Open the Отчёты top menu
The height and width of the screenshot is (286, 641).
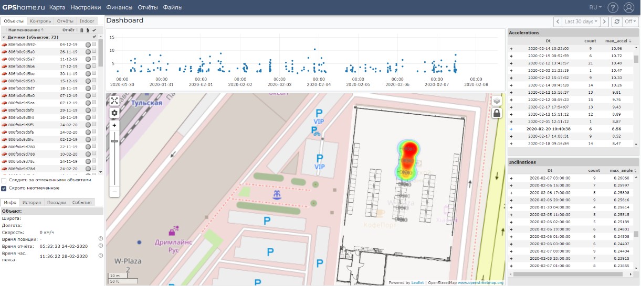pyautogui.click(x=148, y=8)
